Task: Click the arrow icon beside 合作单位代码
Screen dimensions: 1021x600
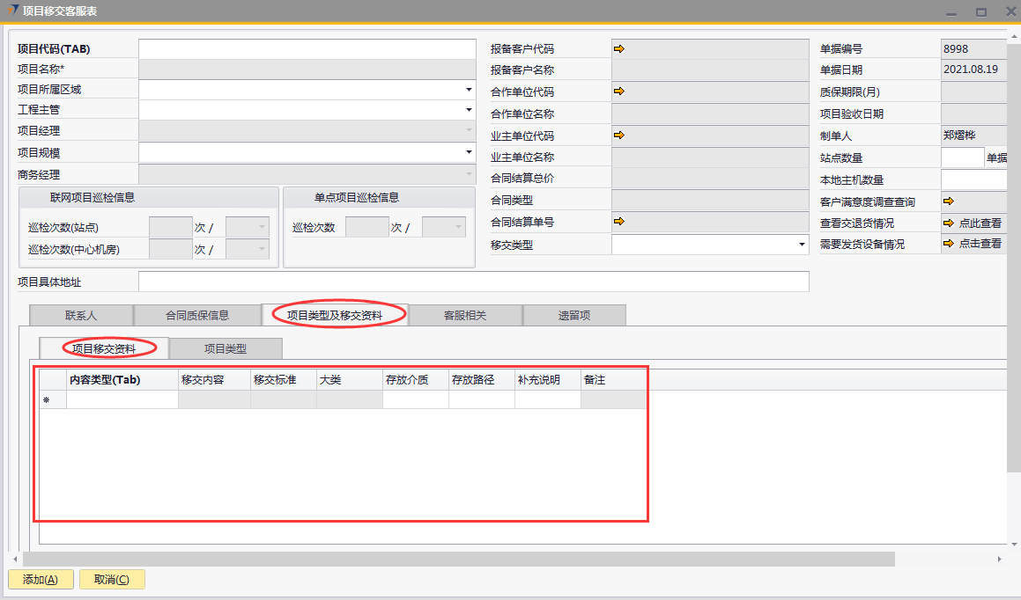Action: pos(618,91)
